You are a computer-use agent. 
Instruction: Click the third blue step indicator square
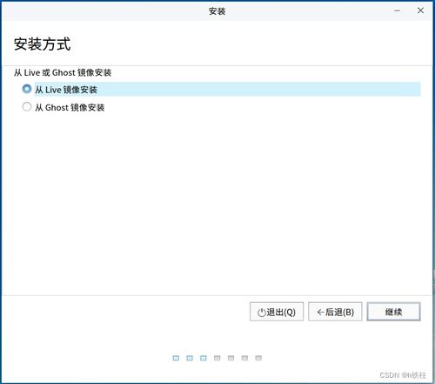[204, 358]
